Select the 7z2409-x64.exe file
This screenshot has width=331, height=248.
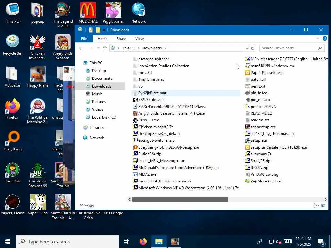point(148,100)
